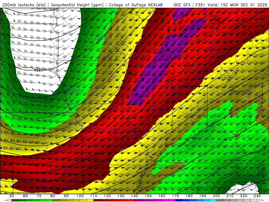Click the 170 value on the legend

175,196
